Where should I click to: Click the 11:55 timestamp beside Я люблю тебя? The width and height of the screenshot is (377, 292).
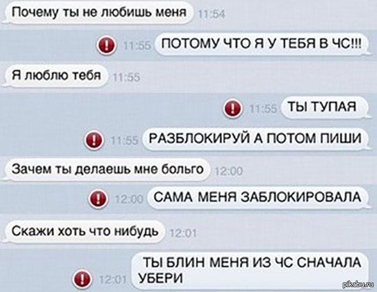point(126,78)
